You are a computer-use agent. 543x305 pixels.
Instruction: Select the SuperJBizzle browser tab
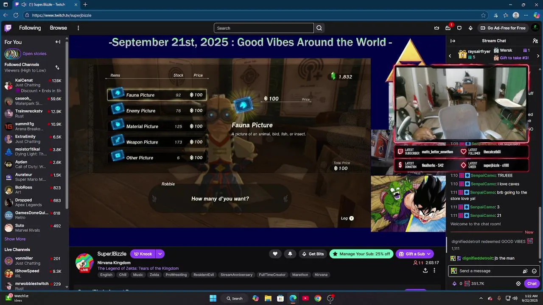[47, 5]
